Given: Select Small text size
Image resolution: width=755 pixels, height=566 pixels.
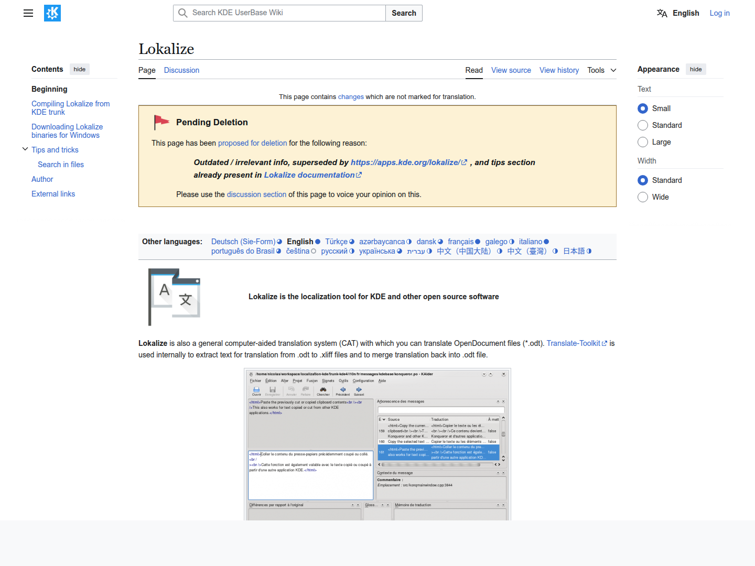Looking at the screenshot, I should (643, 108).
